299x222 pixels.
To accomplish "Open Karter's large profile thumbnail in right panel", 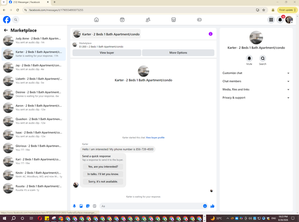I will [x=256, y=38].
